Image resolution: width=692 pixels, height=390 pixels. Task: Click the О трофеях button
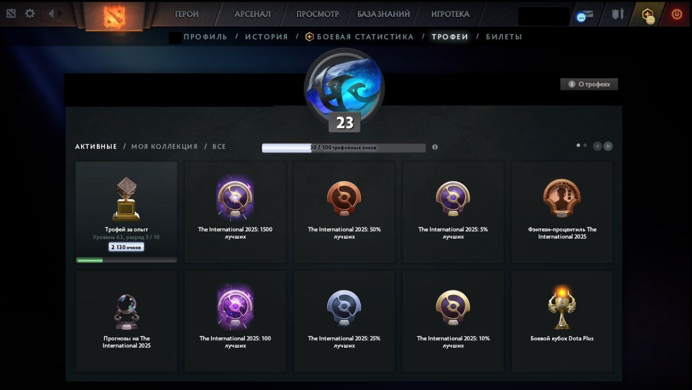pos(589,84)
